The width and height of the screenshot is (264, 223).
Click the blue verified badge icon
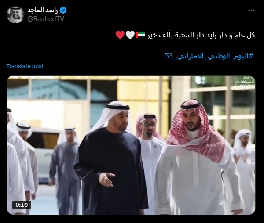63,11
